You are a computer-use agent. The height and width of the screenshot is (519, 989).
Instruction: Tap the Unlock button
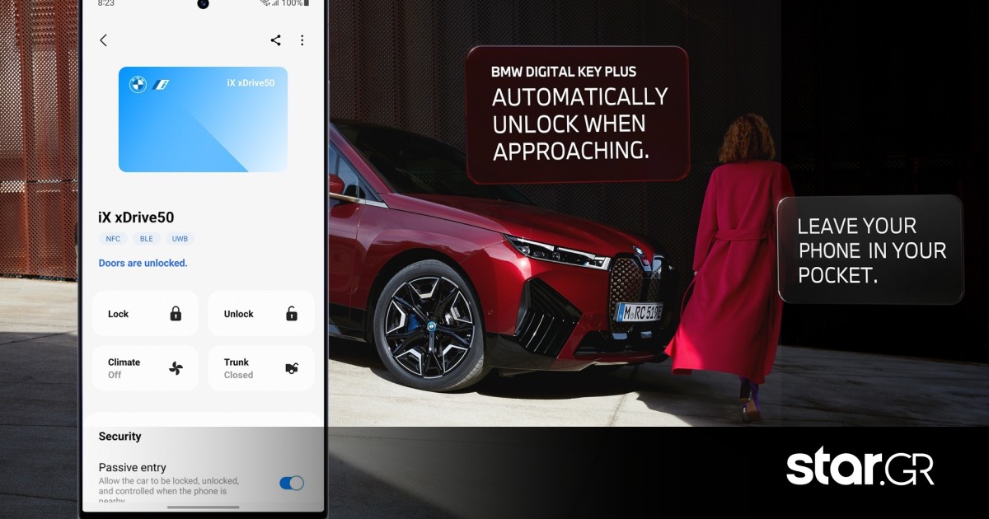[x=261, y=314]
